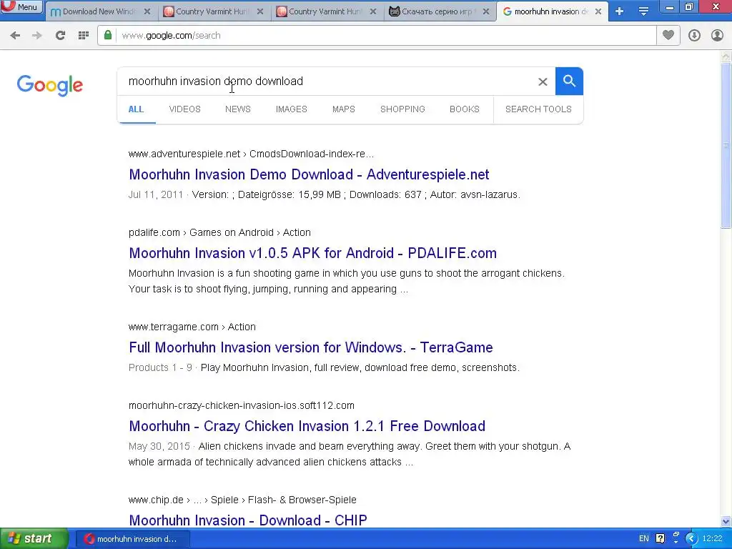Image resolution: width=732 pixels, height=549 pixels.
Task: Close the Скачать серию игр tab
Action: 486,11
